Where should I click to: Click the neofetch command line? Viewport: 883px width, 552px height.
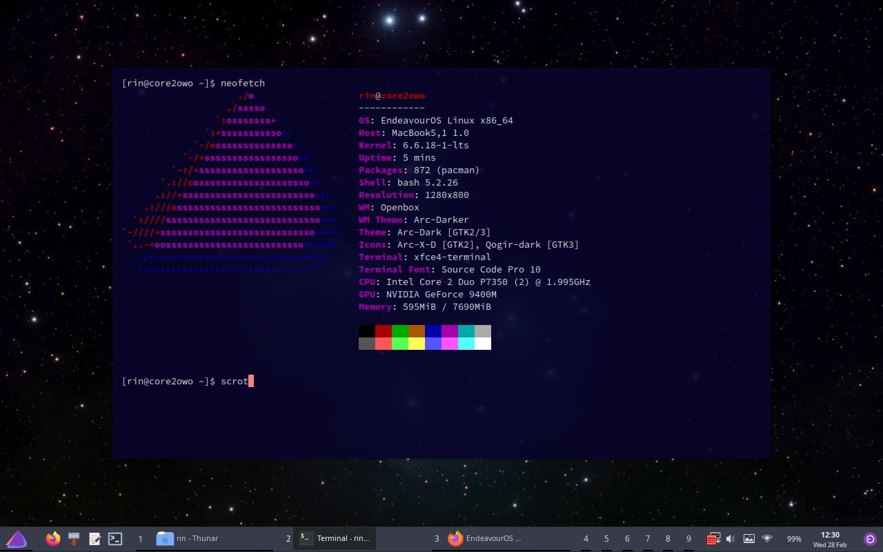(193, 83)
